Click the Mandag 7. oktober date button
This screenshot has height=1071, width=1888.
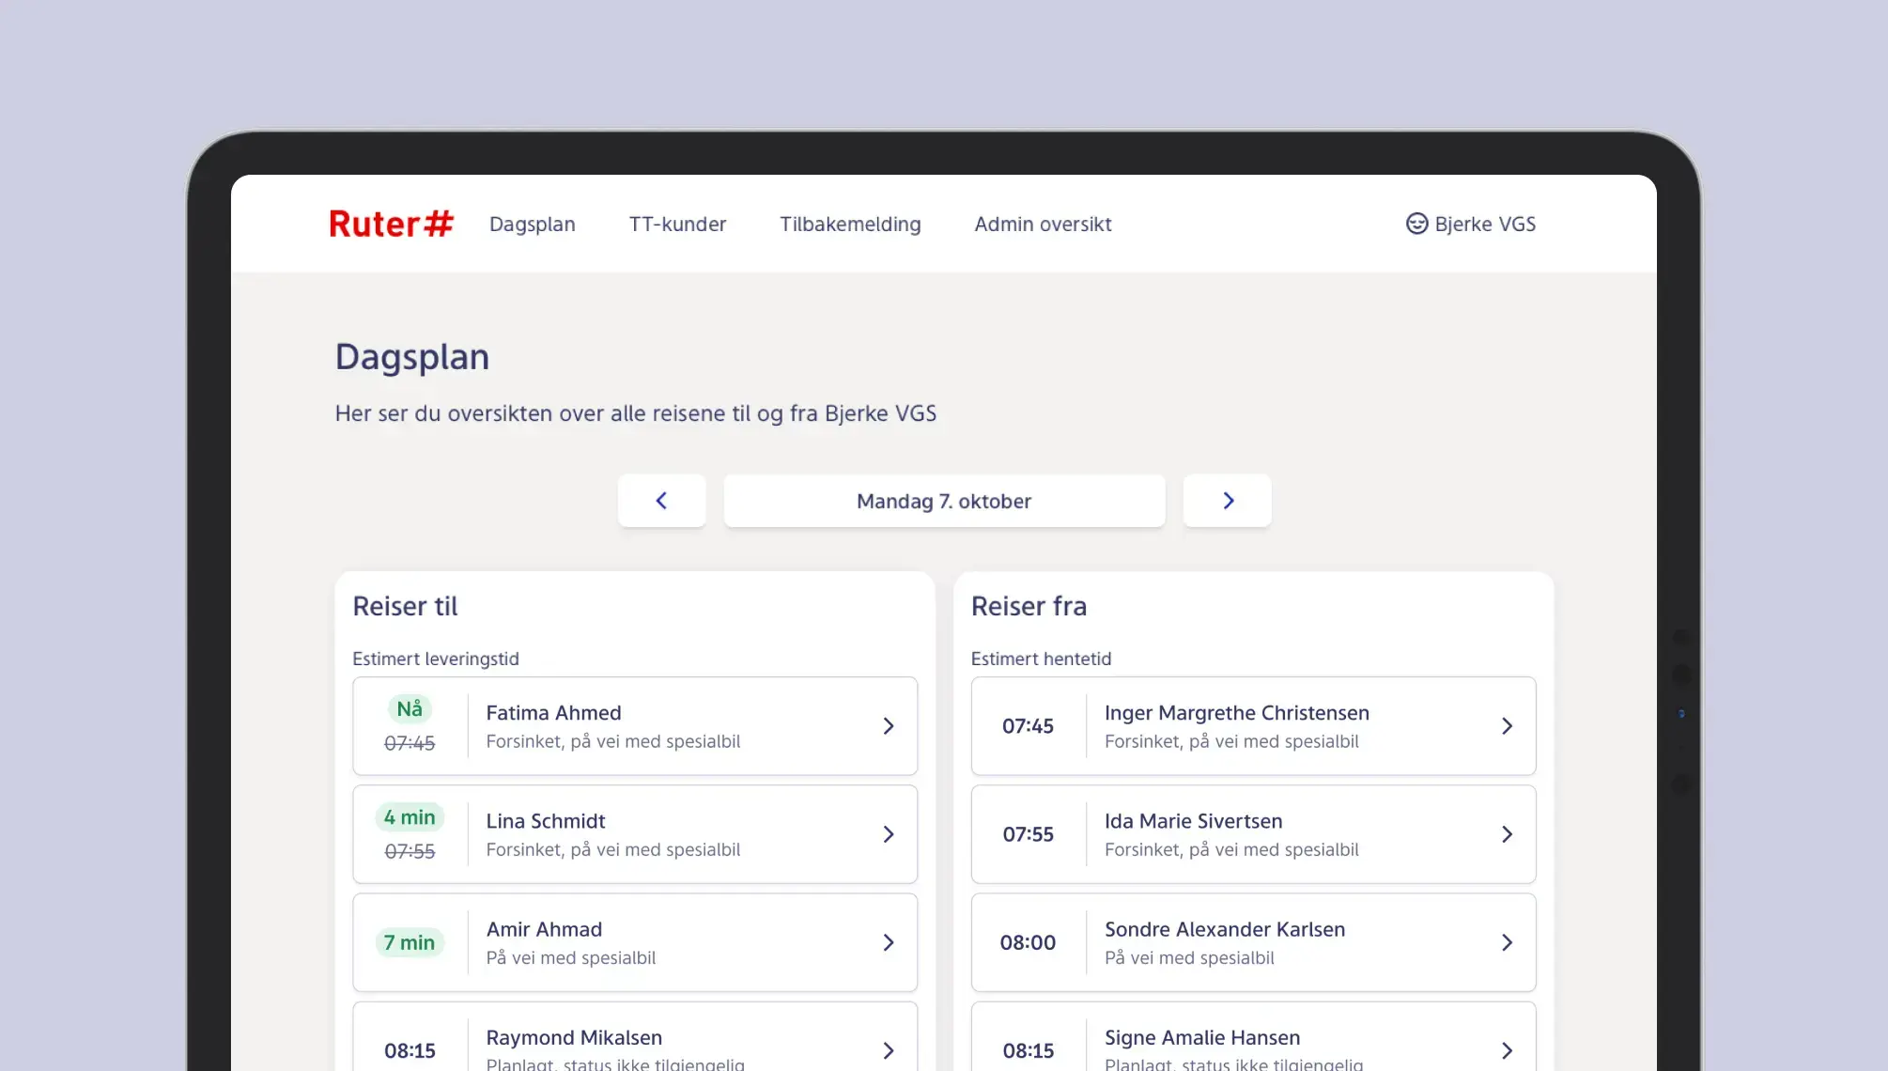pos(944,501)
